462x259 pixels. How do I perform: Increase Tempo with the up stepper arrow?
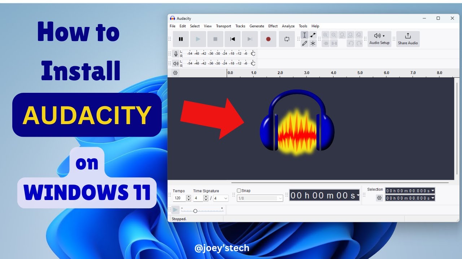pos(188,197)
